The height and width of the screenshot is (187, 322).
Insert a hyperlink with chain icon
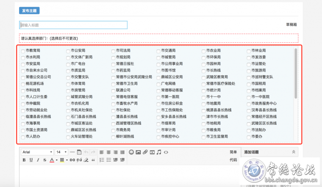[72, 160]
